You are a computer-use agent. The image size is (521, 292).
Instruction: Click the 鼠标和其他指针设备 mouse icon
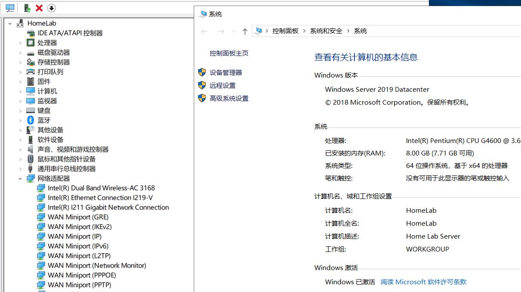(x=31, y=159)
